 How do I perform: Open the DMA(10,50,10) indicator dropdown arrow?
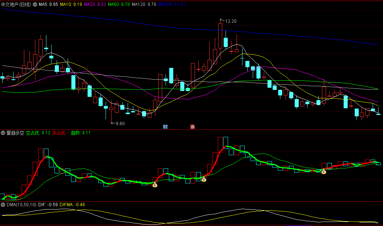pos(3,205)
